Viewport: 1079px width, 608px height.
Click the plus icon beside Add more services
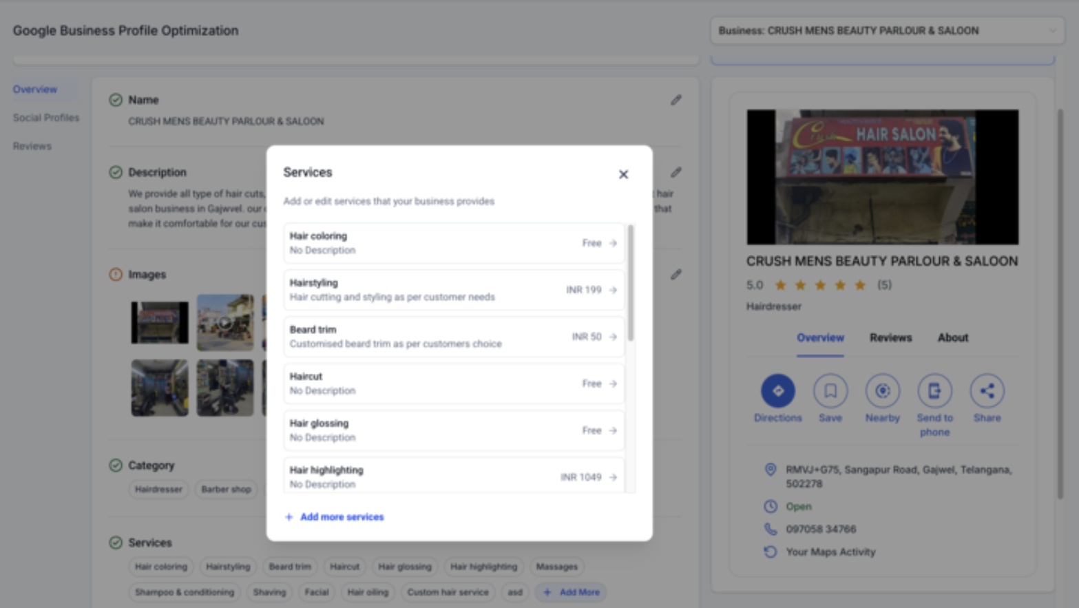pyautogui.click(x=289, y=517)
